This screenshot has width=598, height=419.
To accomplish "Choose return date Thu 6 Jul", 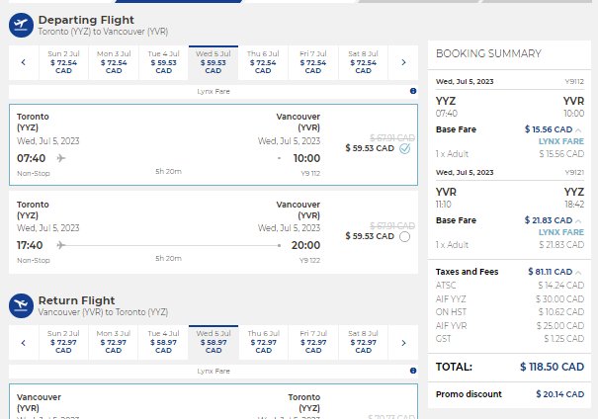I will click(x=264, y=343).
